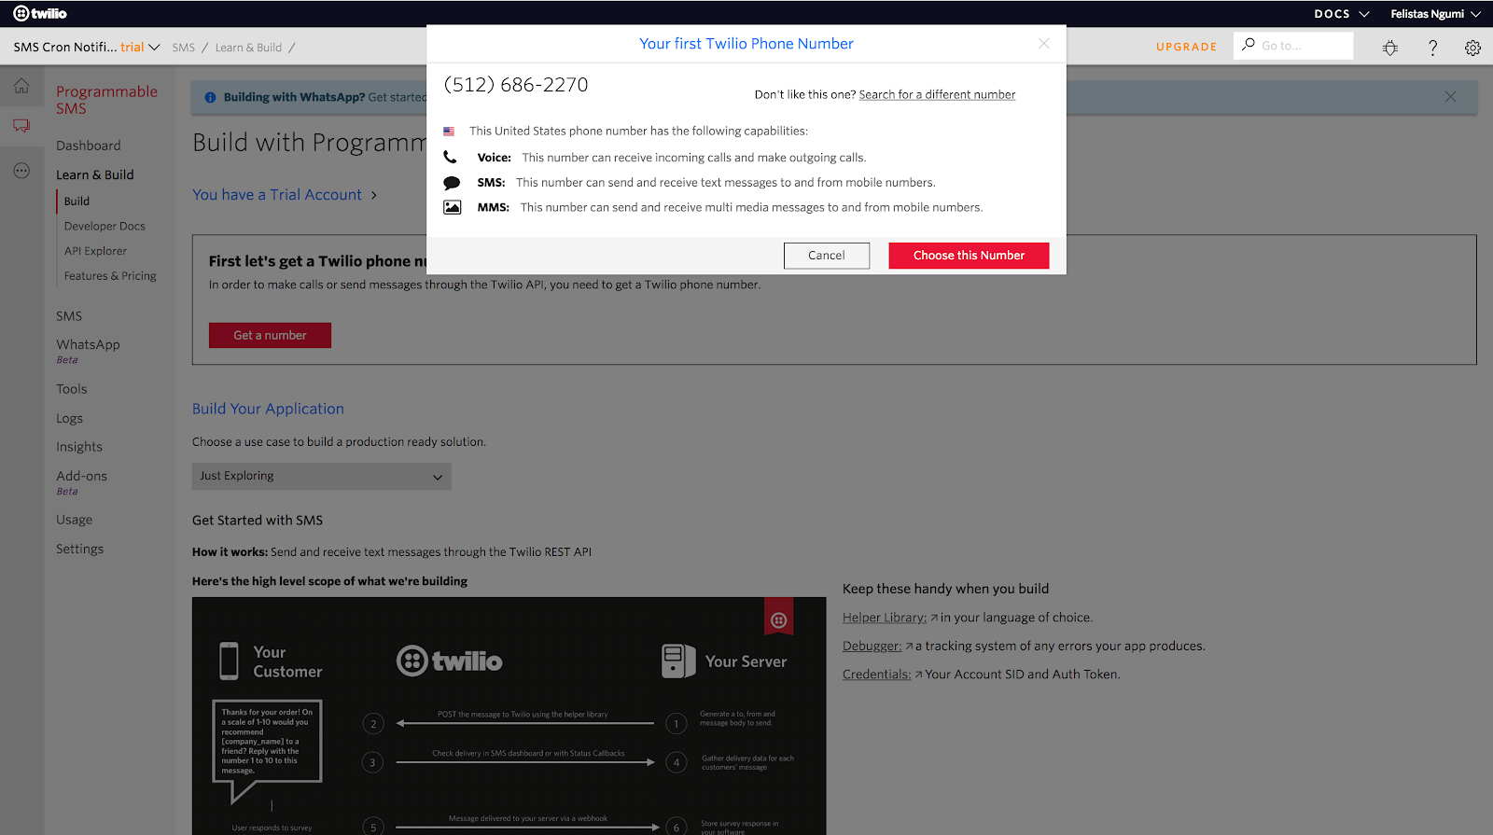Expand You have a Trial Account chevron
Screen dimensions: 1493x835
[x=374, y=195]
